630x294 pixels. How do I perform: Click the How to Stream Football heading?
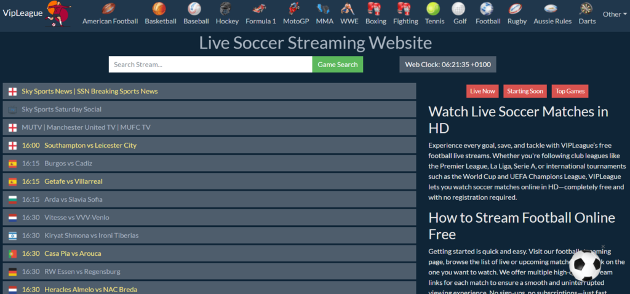coord(522,226)
